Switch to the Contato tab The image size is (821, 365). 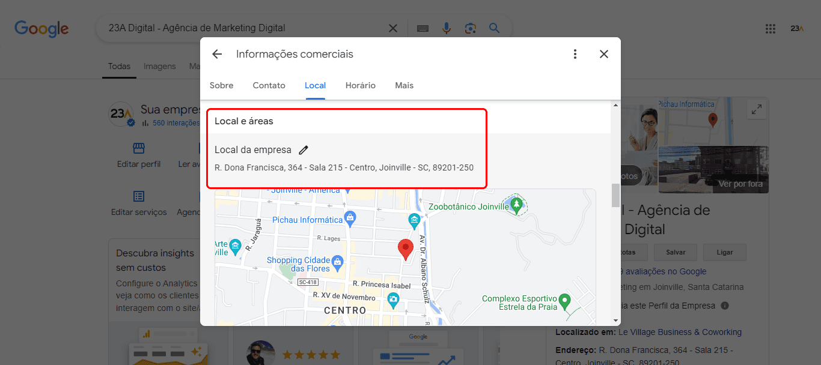pyautogui.click(x=269, y=85)
